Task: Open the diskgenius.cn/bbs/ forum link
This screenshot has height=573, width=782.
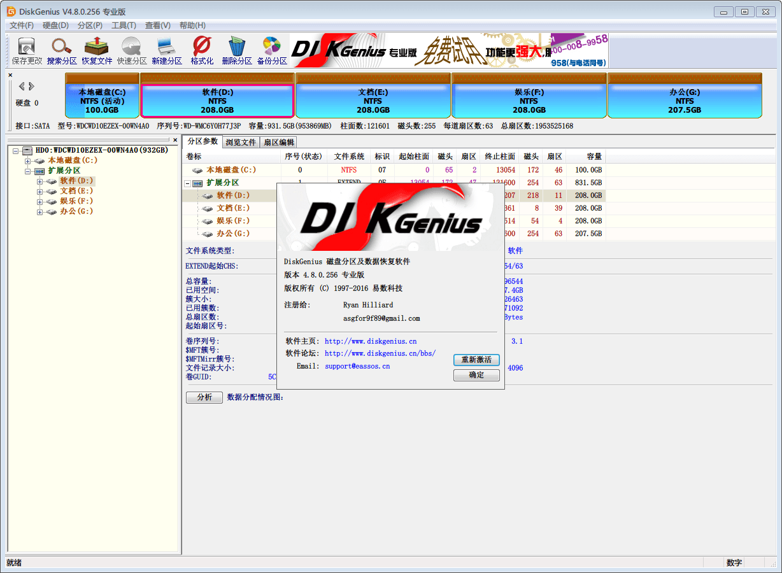Action: point(380,353)
